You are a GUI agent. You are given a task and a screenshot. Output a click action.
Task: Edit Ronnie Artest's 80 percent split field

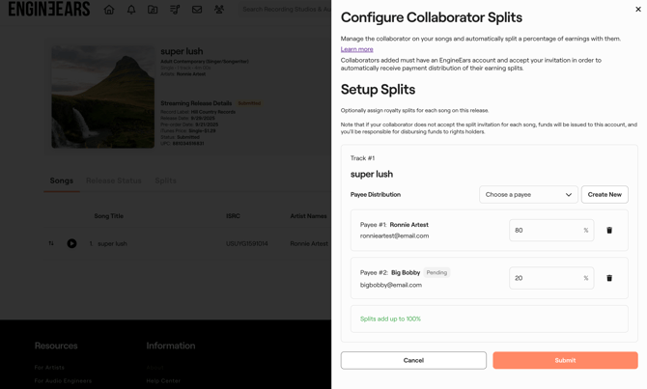tap(545, 231)
